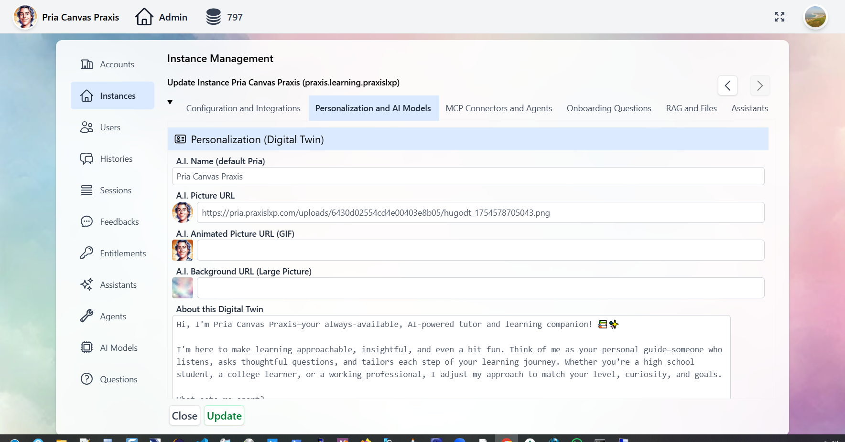Click the Questions menu label
Image resolution: width=845 pixels, height=442 pixels.
point(119,379)
